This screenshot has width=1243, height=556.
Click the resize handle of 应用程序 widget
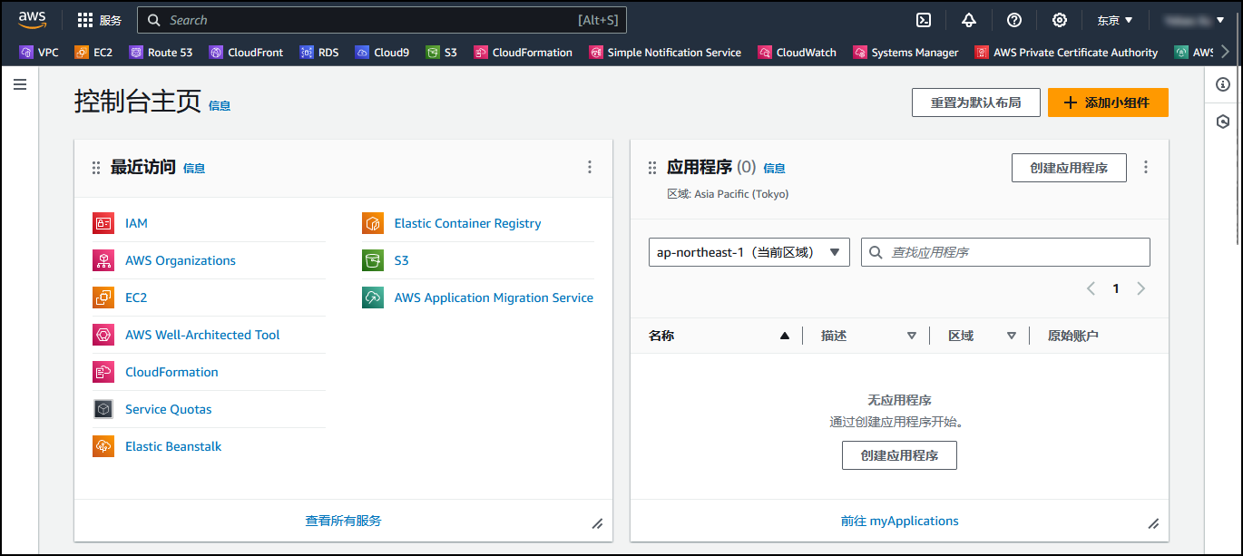click(1153, 523)
